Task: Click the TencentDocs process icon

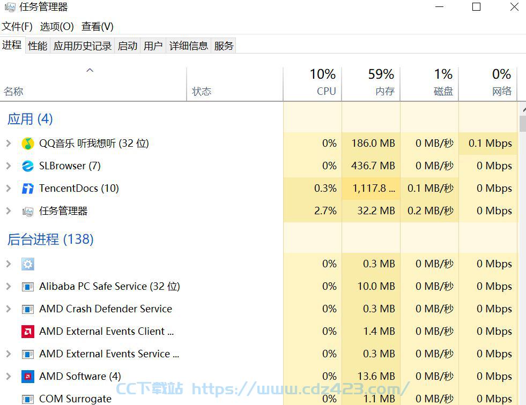Action: point(27,189)
